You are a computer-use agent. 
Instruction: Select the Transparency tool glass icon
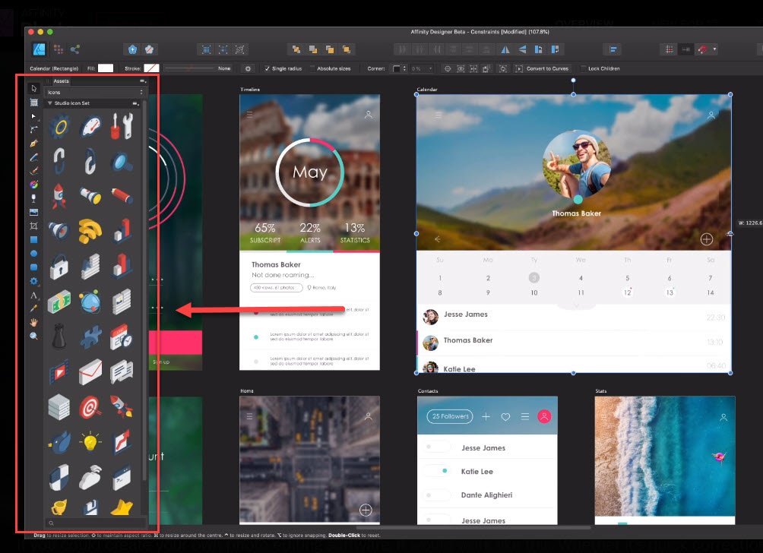33,198
